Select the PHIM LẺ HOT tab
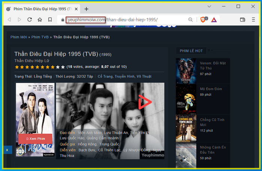262x171 pixels. tap(191, 51)
